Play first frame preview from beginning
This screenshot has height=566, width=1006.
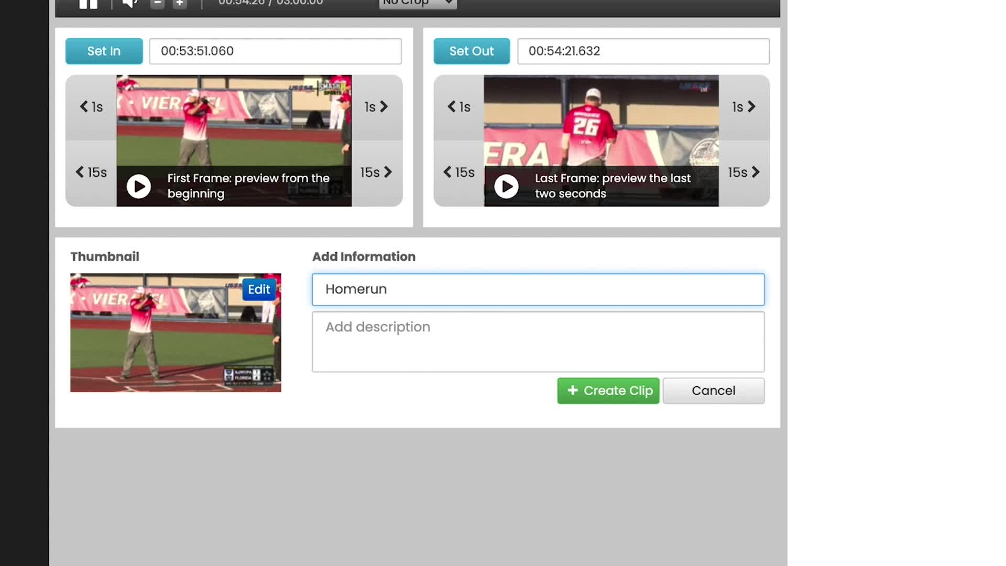tap(139, 187)
